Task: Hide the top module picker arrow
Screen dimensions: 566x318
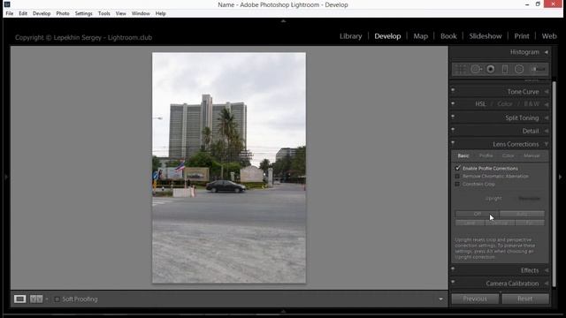Action: click(283, 21)
